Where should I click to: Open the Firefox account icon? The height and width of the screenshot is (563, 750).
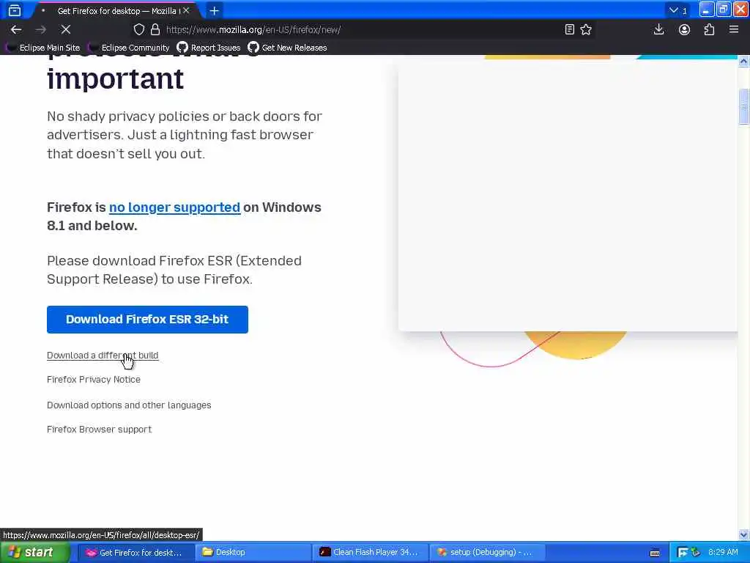click(x=685, y=29)
